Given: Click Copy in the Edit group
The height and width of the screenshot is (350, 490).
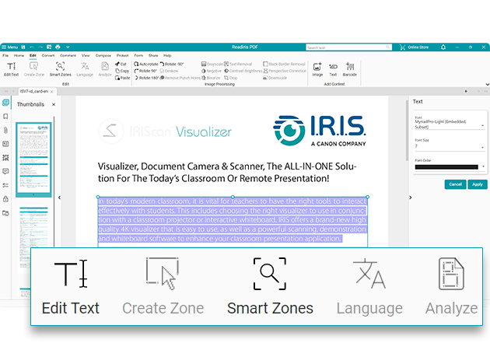Looking at the screenshot, I should coord(122,71).
